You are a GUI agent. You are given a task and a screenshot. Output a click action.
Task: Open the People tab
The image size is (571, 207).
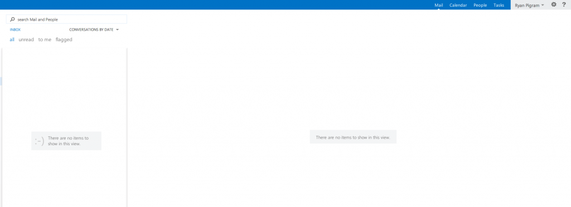click(480, 5)
